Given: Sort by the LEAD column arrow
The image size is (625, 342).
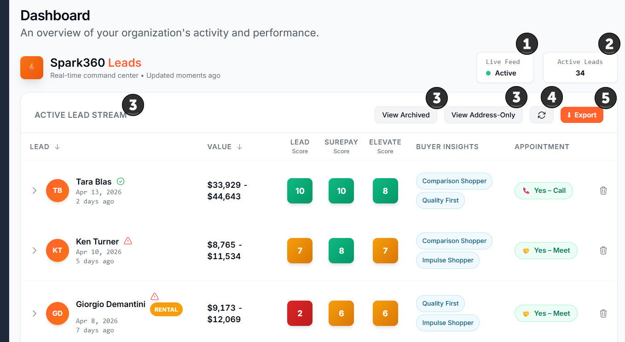Looking at the screenshot, I should point(57,147).
